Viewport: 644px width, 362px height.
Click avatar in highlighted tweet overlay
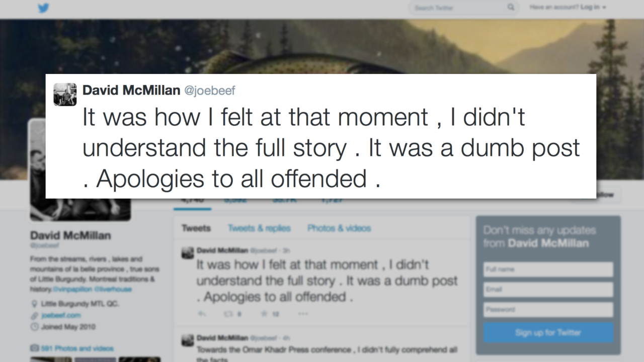(65, 95)
